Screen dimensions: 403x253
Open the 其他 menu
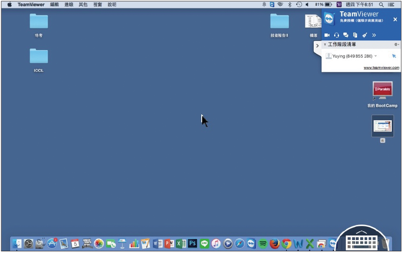(x=83, y=5)
